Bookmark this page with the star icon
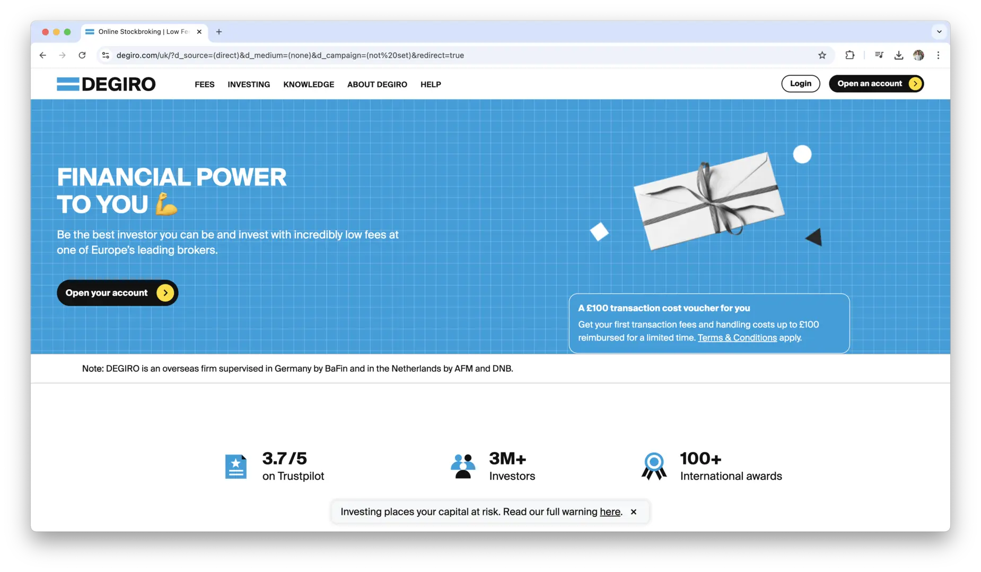Image resolution: width=981 pixels, height=572 pixels. click(822, 55)
